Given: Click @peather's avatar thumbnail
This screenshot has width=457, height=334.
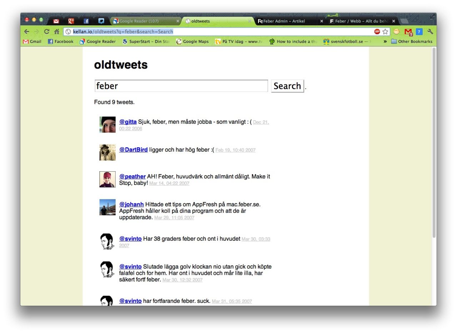Looking at the screenshot, I should (107, 179).
